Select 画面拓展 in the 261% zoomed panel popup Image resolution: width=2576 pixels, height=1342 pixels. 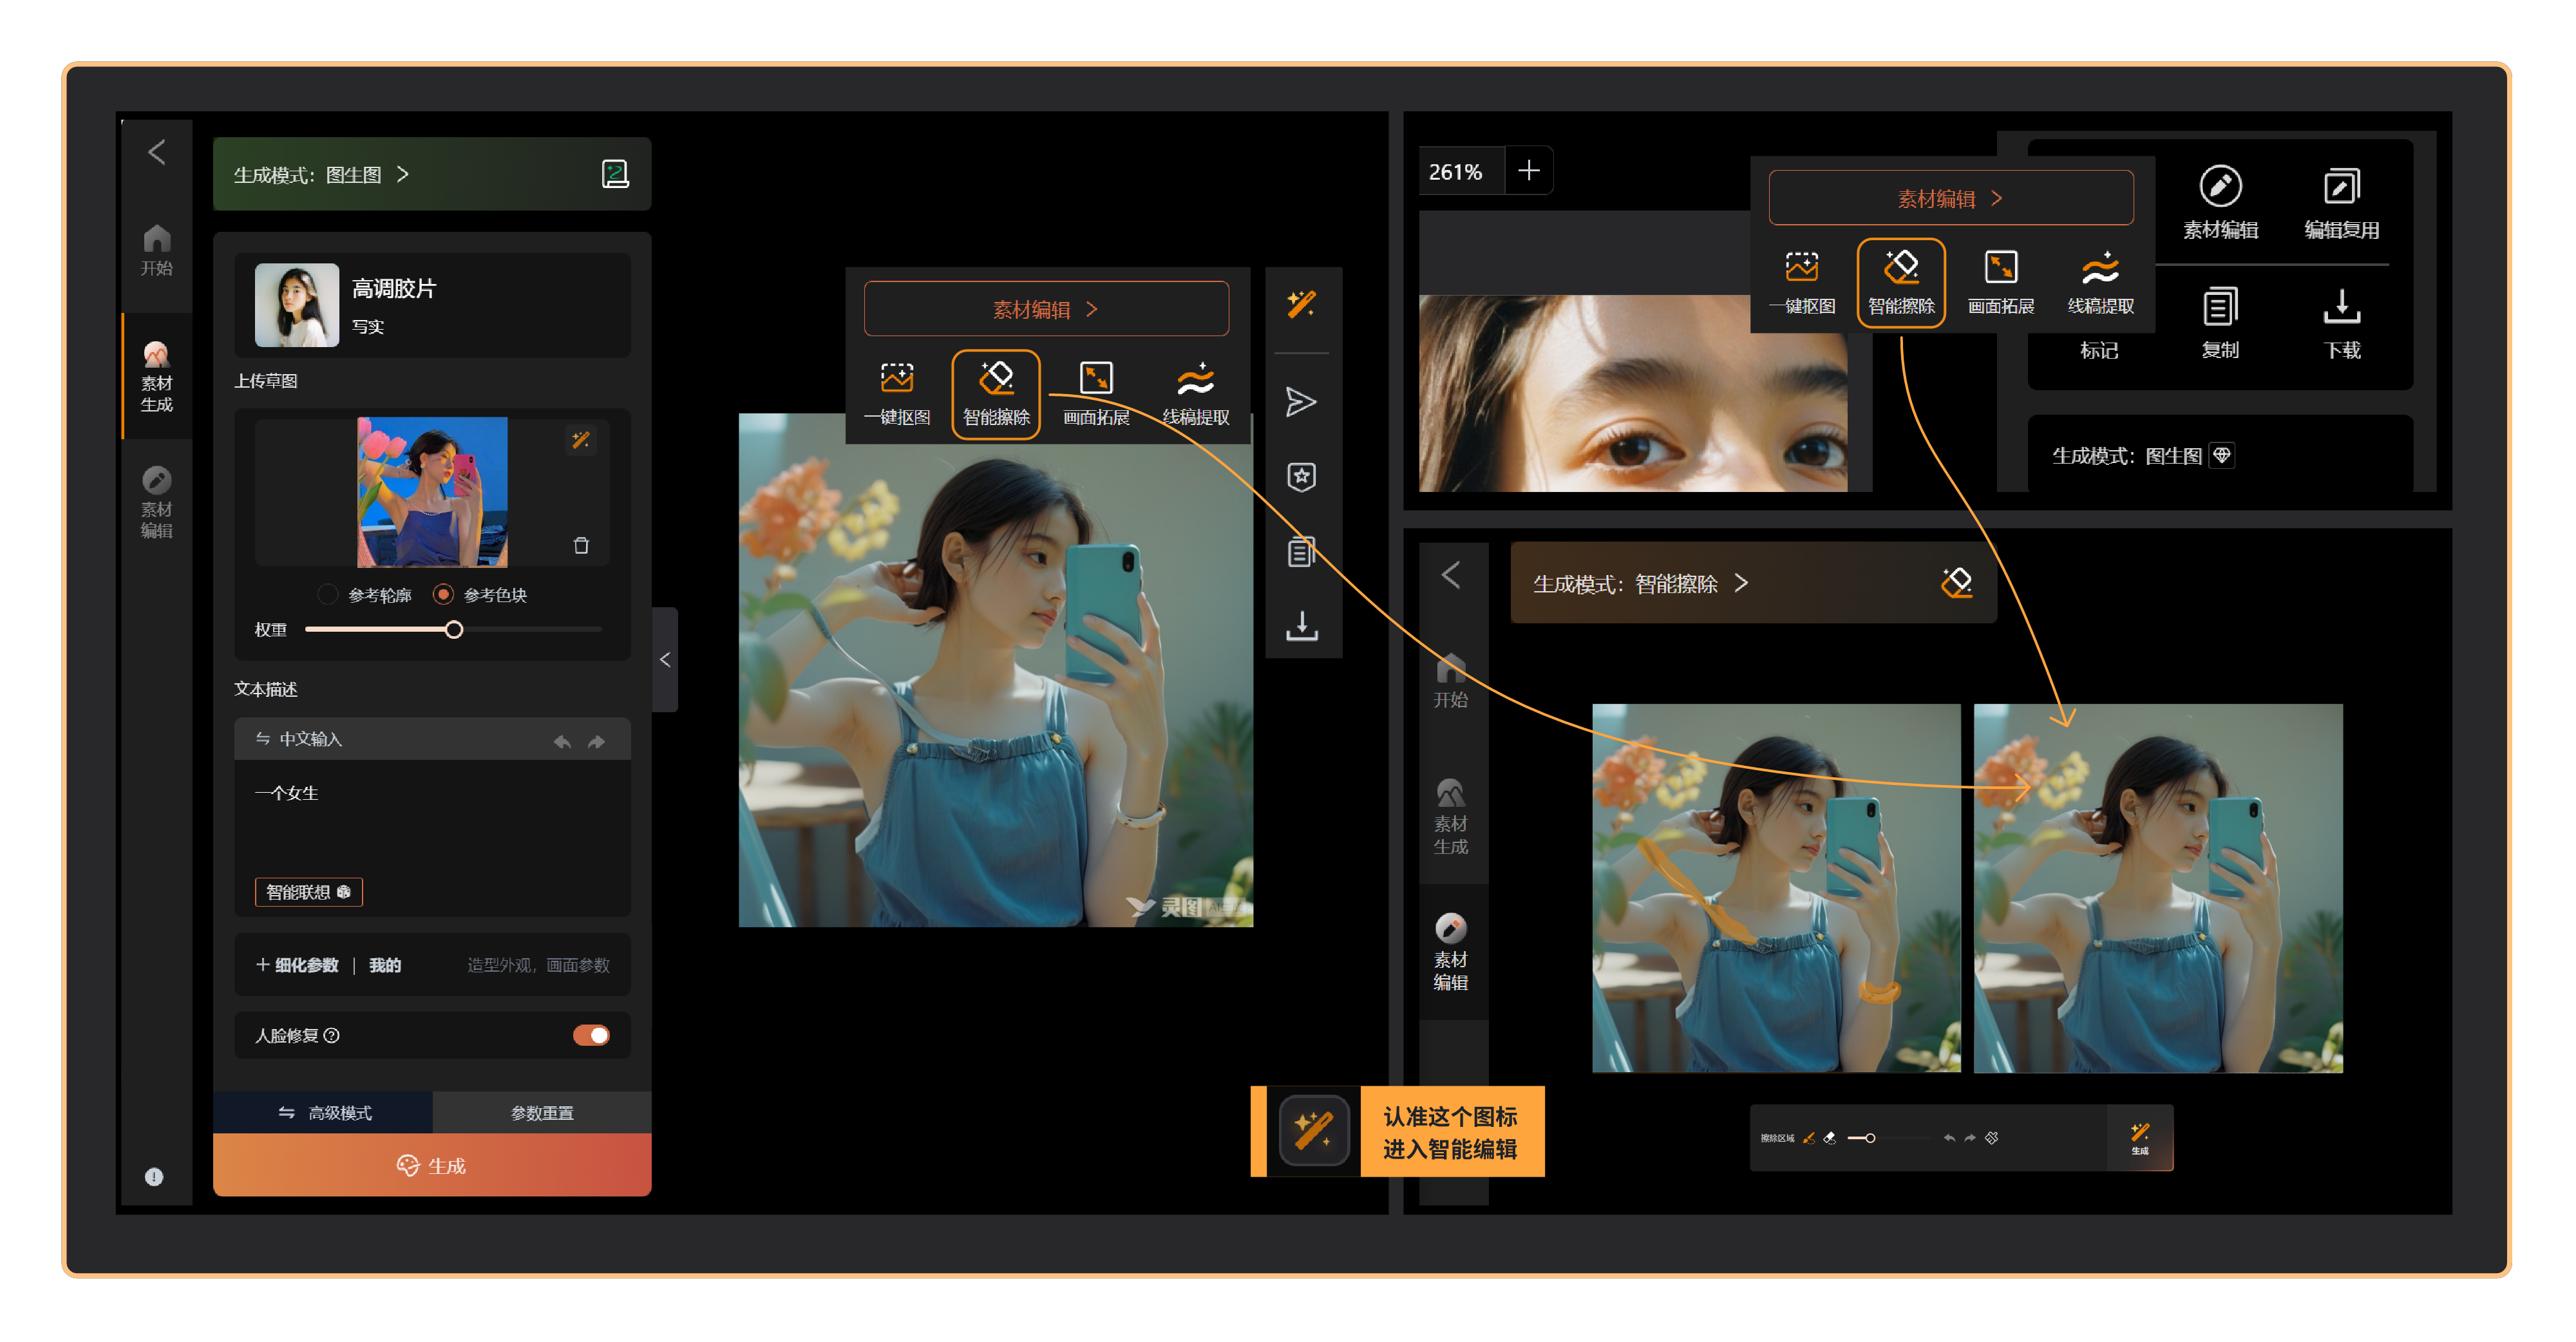(2001, 283)
